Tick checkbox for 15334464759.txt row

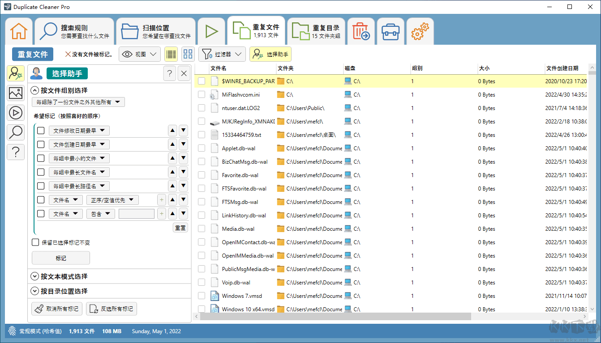point(202,135)
